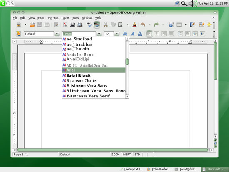229x172 pixels.
Task: Click the Export as PDF icon
Action: point(65,25)
